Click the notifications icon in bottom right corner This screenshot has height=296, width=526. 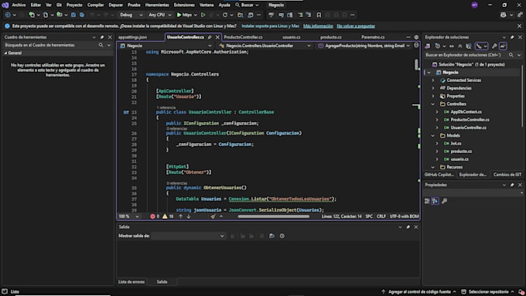coord(521,291)
